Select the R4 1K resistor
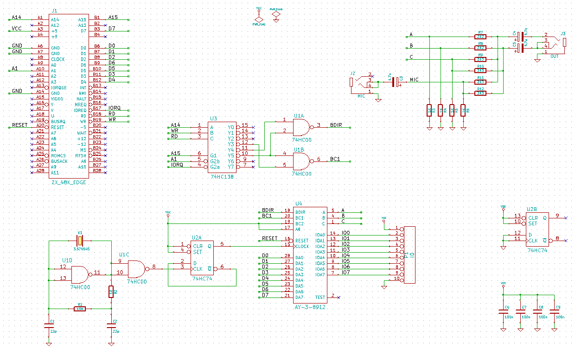Image resolution: width=575 pixels, height=347 pixels. click(441, 110)
